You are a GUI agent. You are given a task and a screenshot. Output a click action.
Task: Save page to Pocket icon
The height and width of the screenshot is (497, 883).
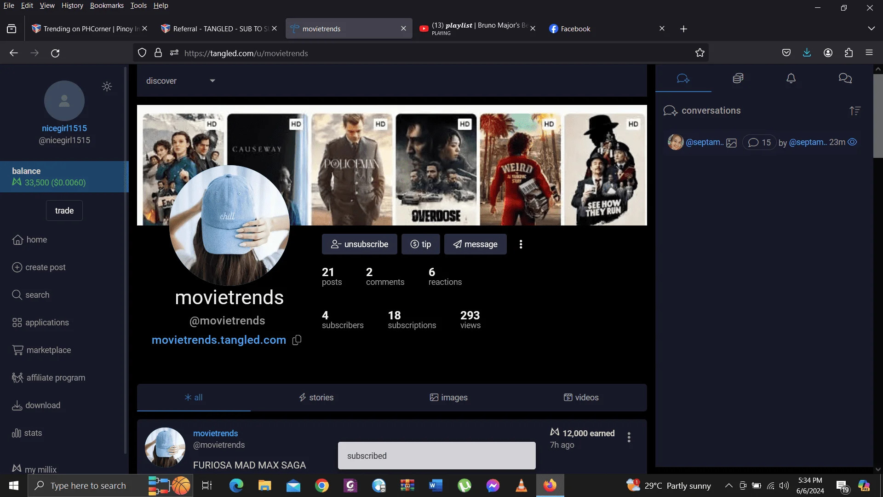coord(786,53)
